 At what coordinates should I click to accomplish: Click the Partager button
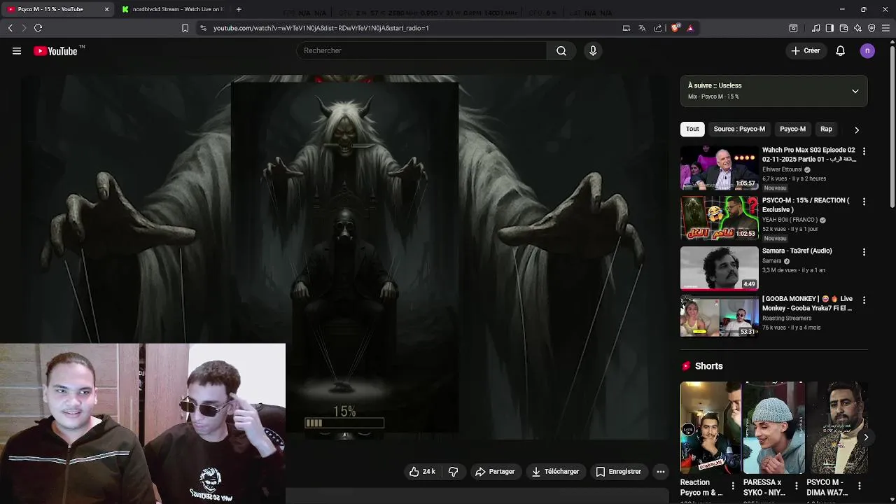[x=495, y=472]
